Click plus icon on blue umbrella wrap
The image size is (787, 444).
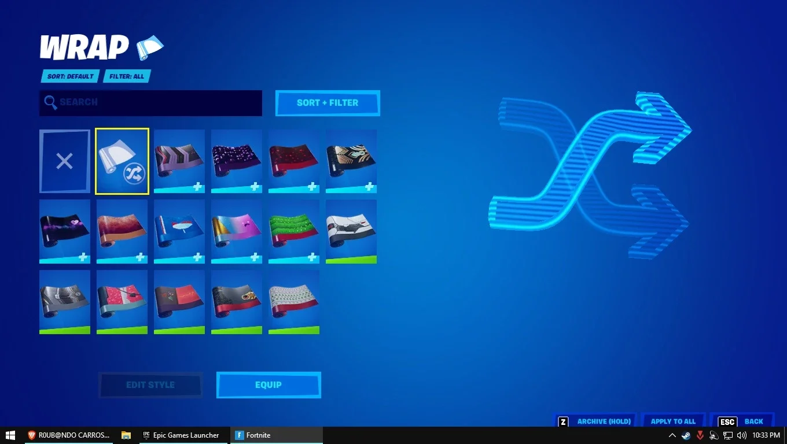[198, 257]
